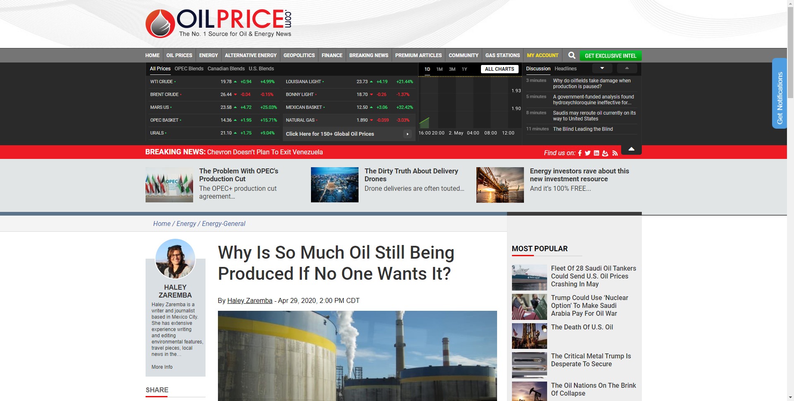Open Haley Zaremba byline link
This screenshot has width=794, height=401.
tap(250, 301)
